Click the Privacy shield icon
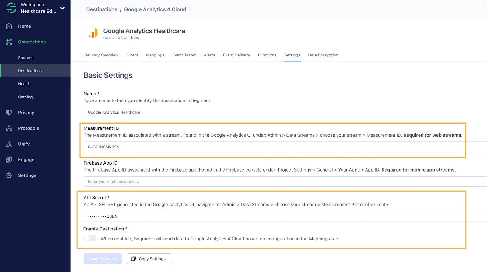487x272 pixels. coord(9,113)
